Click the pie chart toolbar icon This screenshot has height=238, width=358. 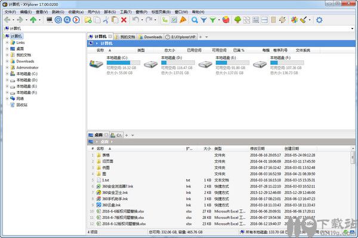pyautogui.click(x=226, y=20)
